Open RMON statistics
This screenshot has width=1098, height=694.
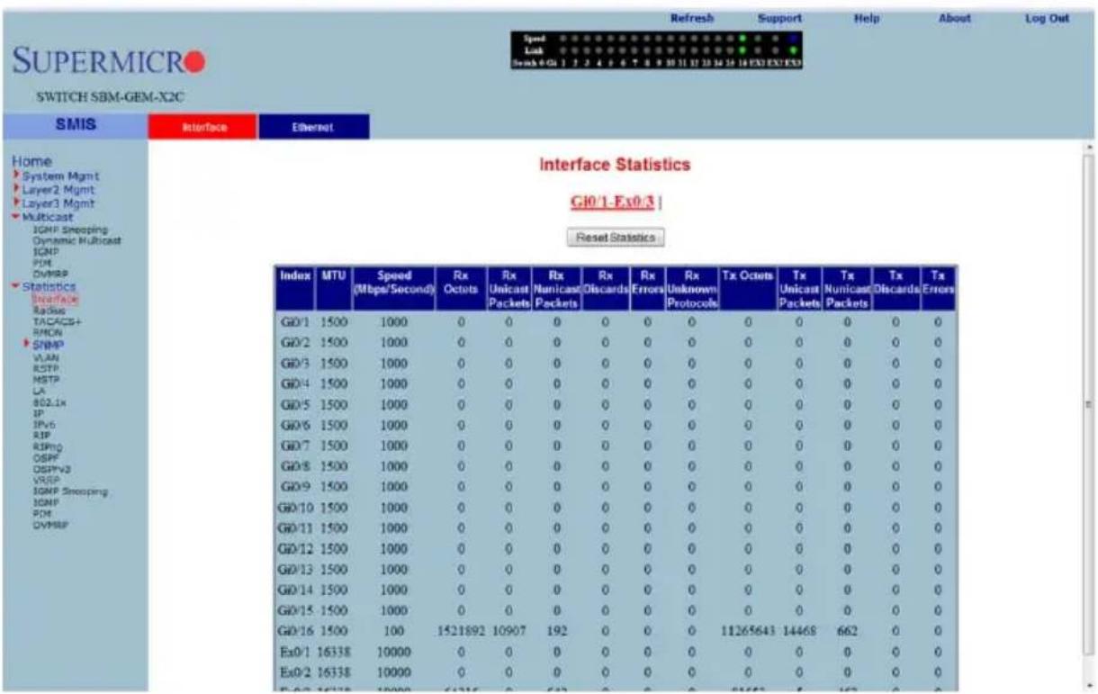point(47,331)
